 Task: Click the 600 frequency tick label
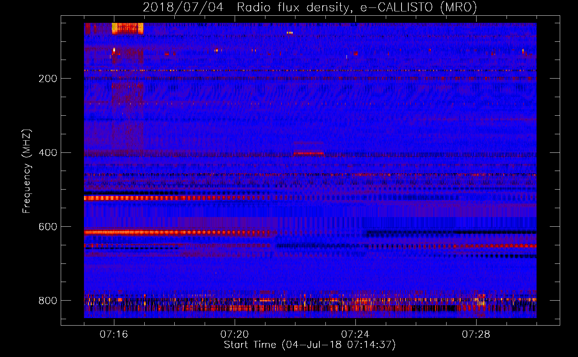coord(48,227)
